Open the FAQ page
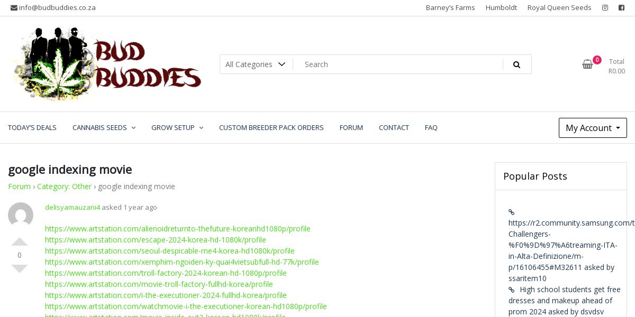Image resolution: width=635 pixels, height=317 pixels. [431, 127]
